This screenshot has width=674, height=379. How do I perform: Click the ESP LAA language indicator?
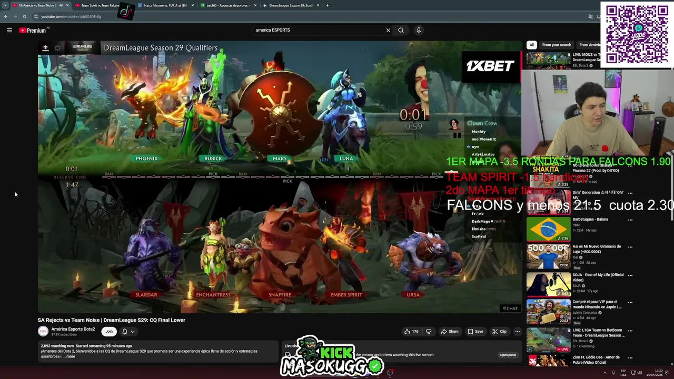click(623, 373)
